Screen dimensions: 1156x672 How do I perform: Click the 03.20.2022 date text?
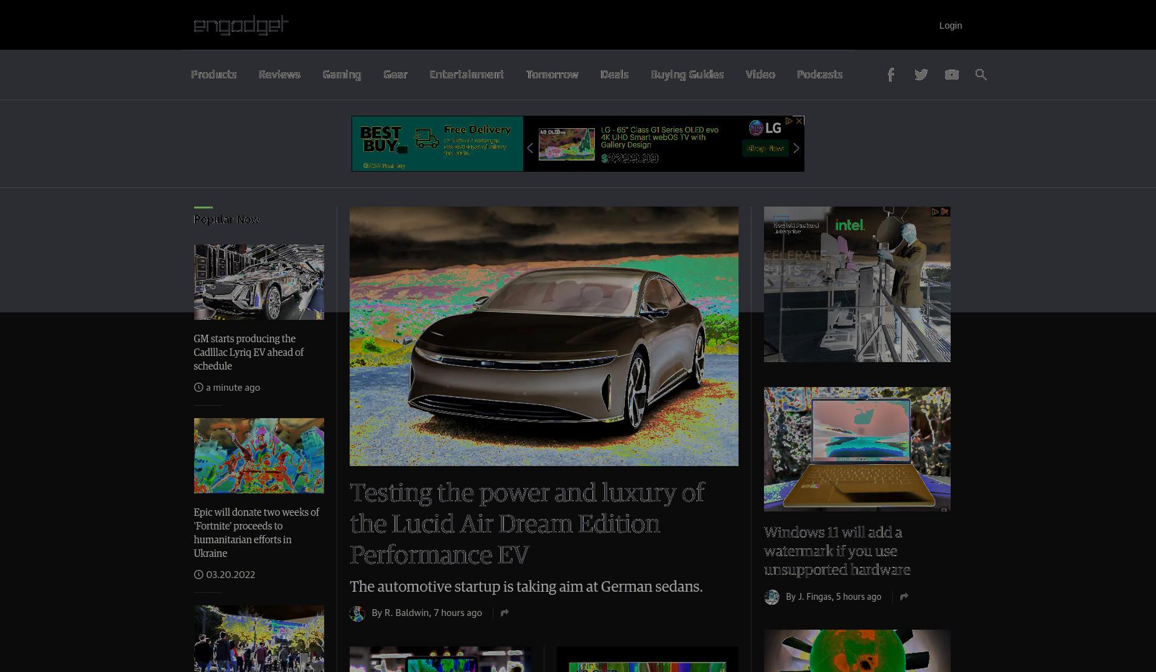(230, 575)
